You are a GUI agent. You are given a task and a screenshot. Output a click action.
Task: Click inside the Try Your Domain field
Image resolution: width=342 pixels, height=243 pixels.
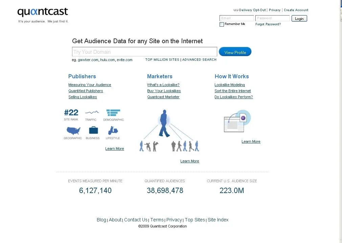(x=144, y=52)
